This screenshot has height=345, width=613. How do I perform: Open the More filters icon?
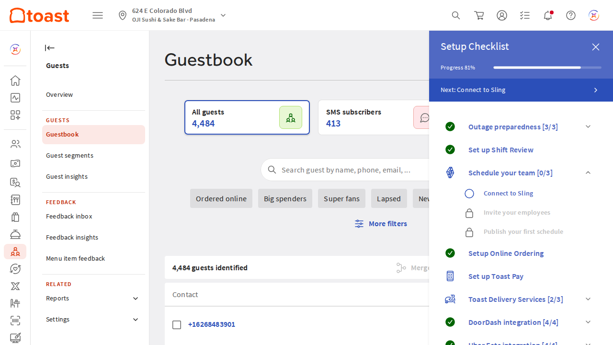(359, 223)
